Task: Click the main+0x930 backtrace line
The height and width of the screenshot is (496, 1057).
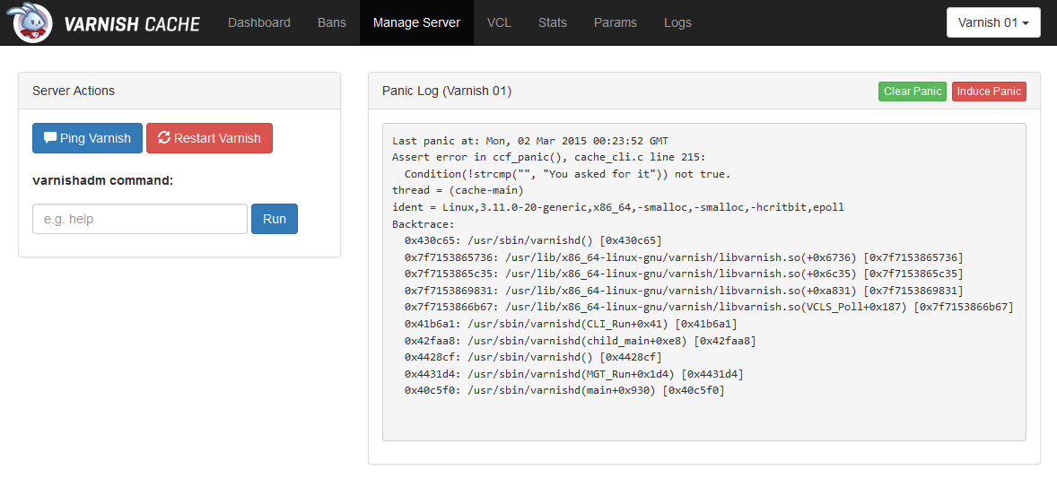Action: point(564,391)
